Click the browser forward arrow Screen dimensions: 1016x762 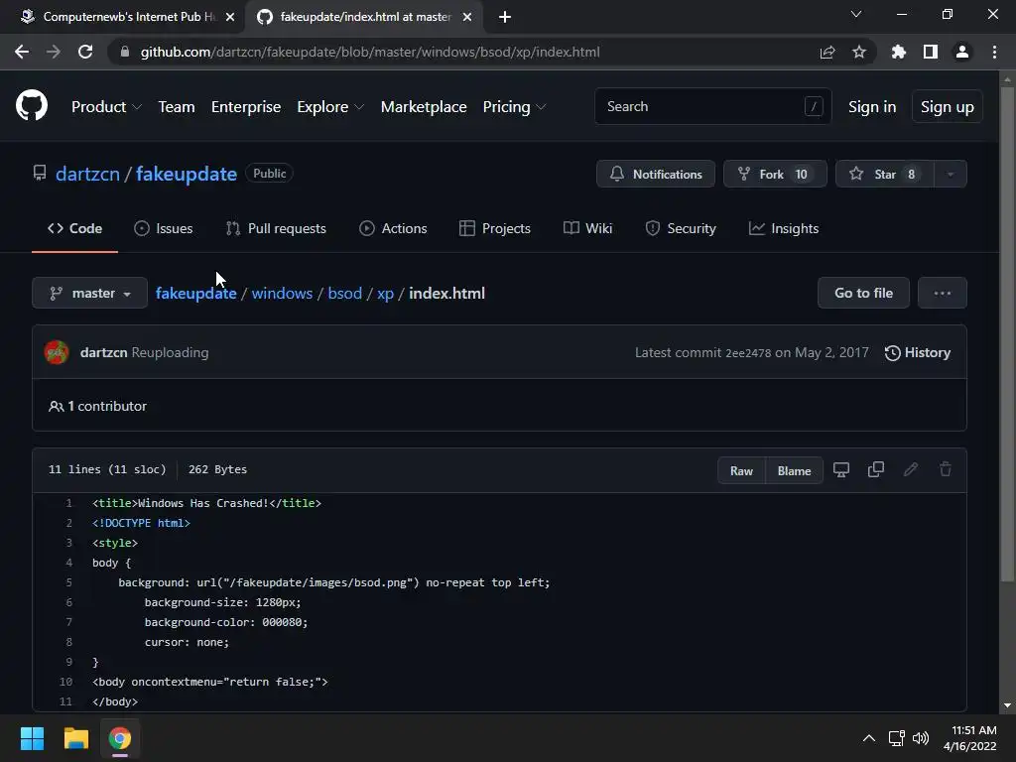point(54,52)
